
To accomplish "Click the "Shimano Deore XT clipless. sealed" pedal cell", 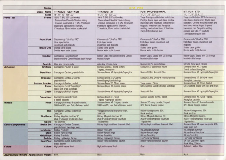I will (x=112, y=86).
